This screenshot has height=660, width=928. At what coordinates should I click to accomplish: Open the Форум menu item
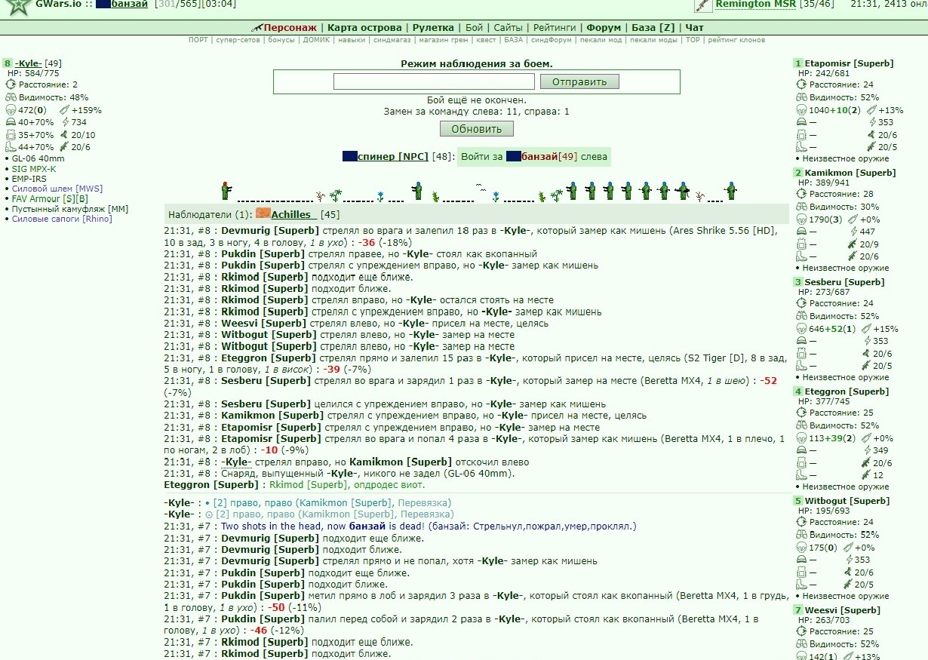pyautogui.click(x=604, y=28)
